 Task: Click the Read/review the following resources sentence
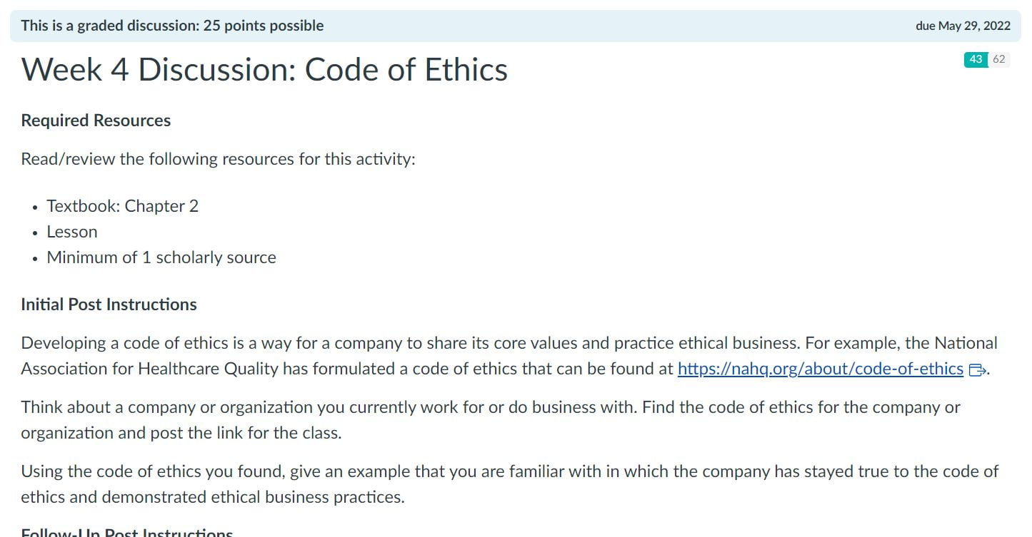click(218, 159)
